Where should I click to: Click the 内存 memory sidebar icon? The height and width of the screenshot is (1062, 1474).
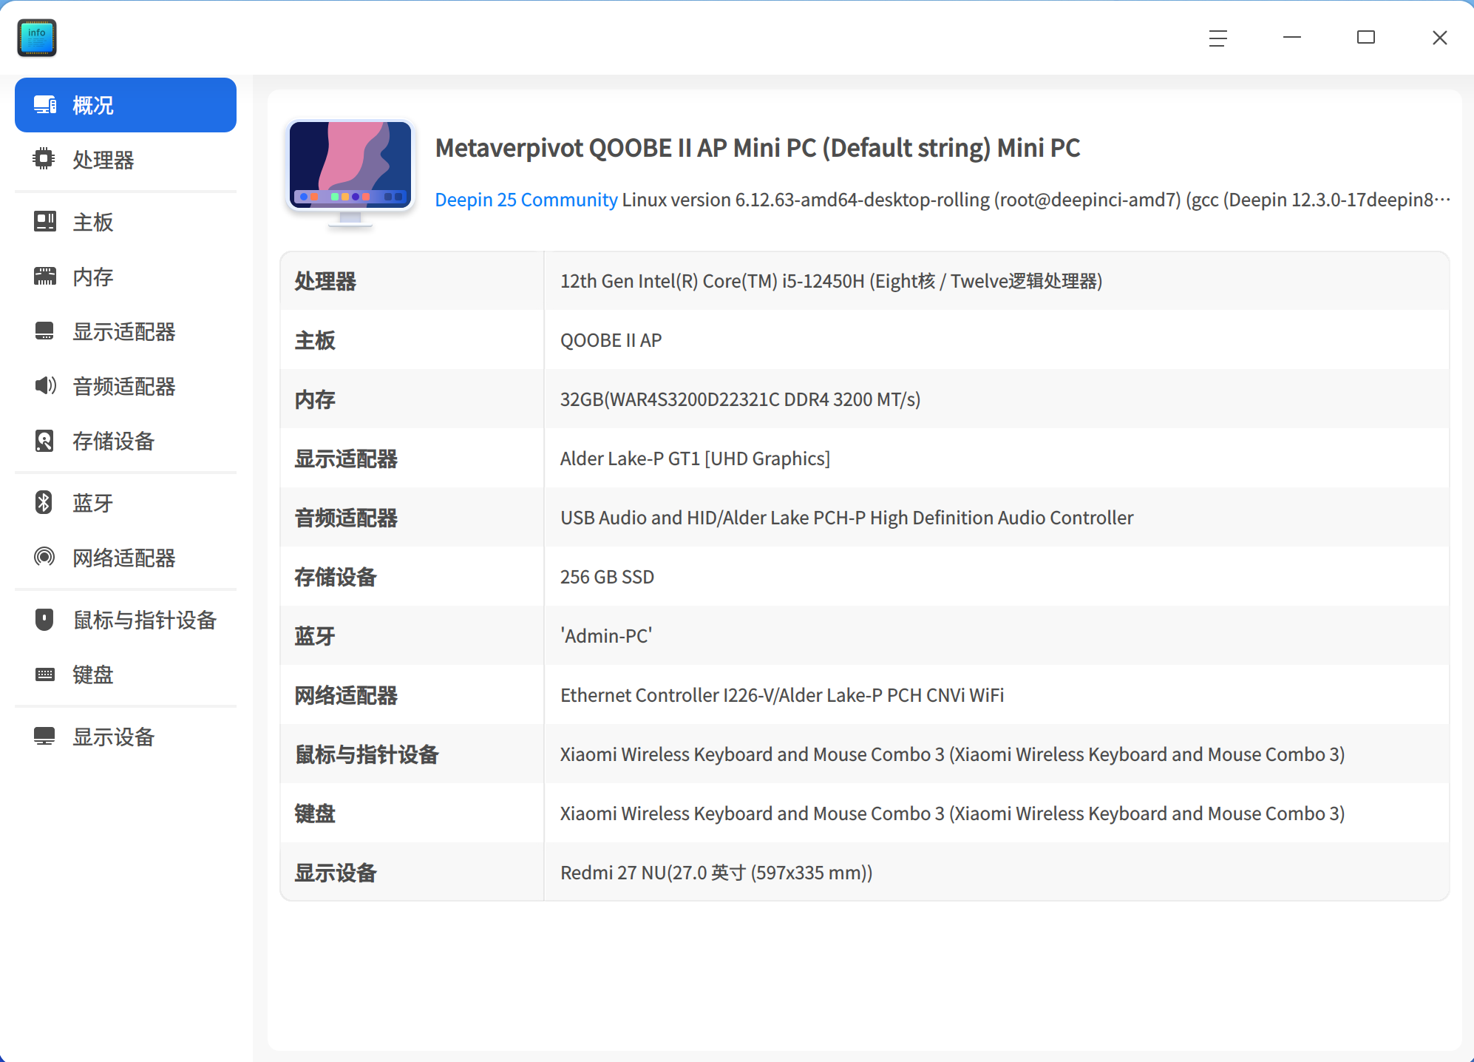click(x=44, y=276)
